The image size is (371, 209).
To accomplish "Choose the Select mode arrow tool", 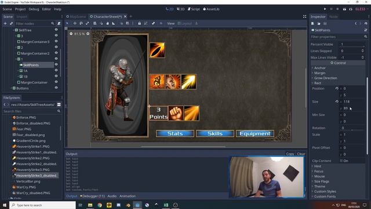I will click(x=67, y=23).
